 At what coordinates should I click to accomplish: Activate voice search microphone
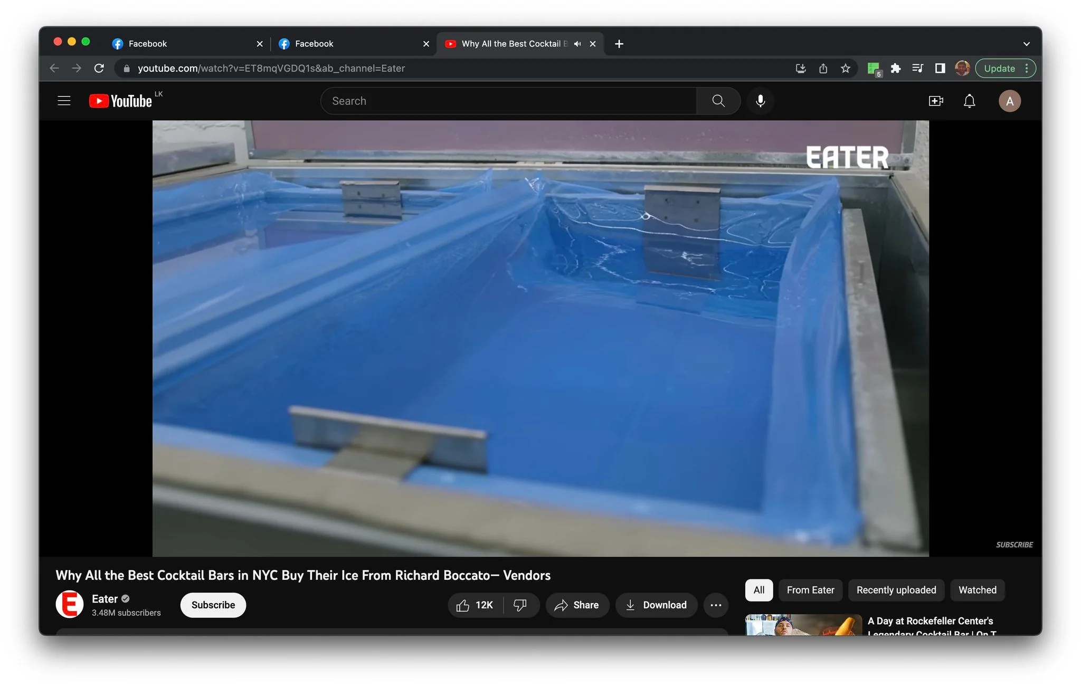[760, 101]
